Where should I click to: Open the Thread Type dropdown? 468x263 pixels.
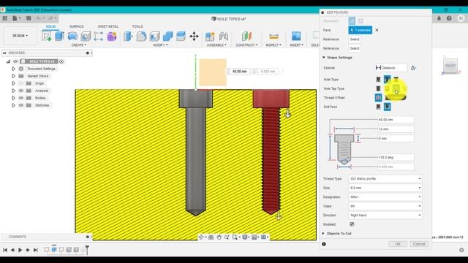[x=385, y=178]
